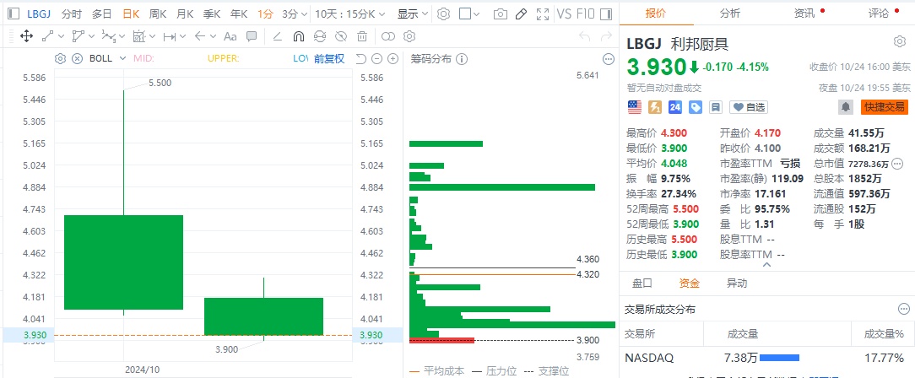Add stock to 自选 watchlist
This screenshot has height=378, width=915.
point(749,107)
